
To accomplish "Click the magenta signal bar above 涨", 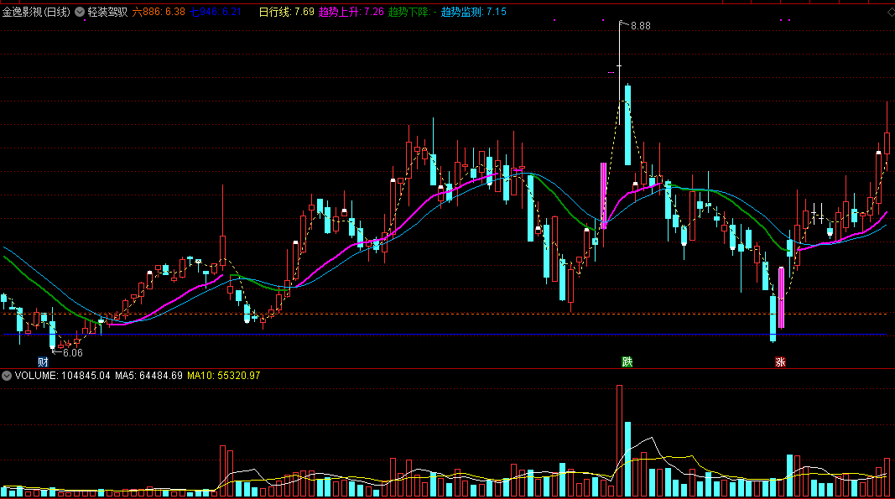I will [x=782, y=298].
